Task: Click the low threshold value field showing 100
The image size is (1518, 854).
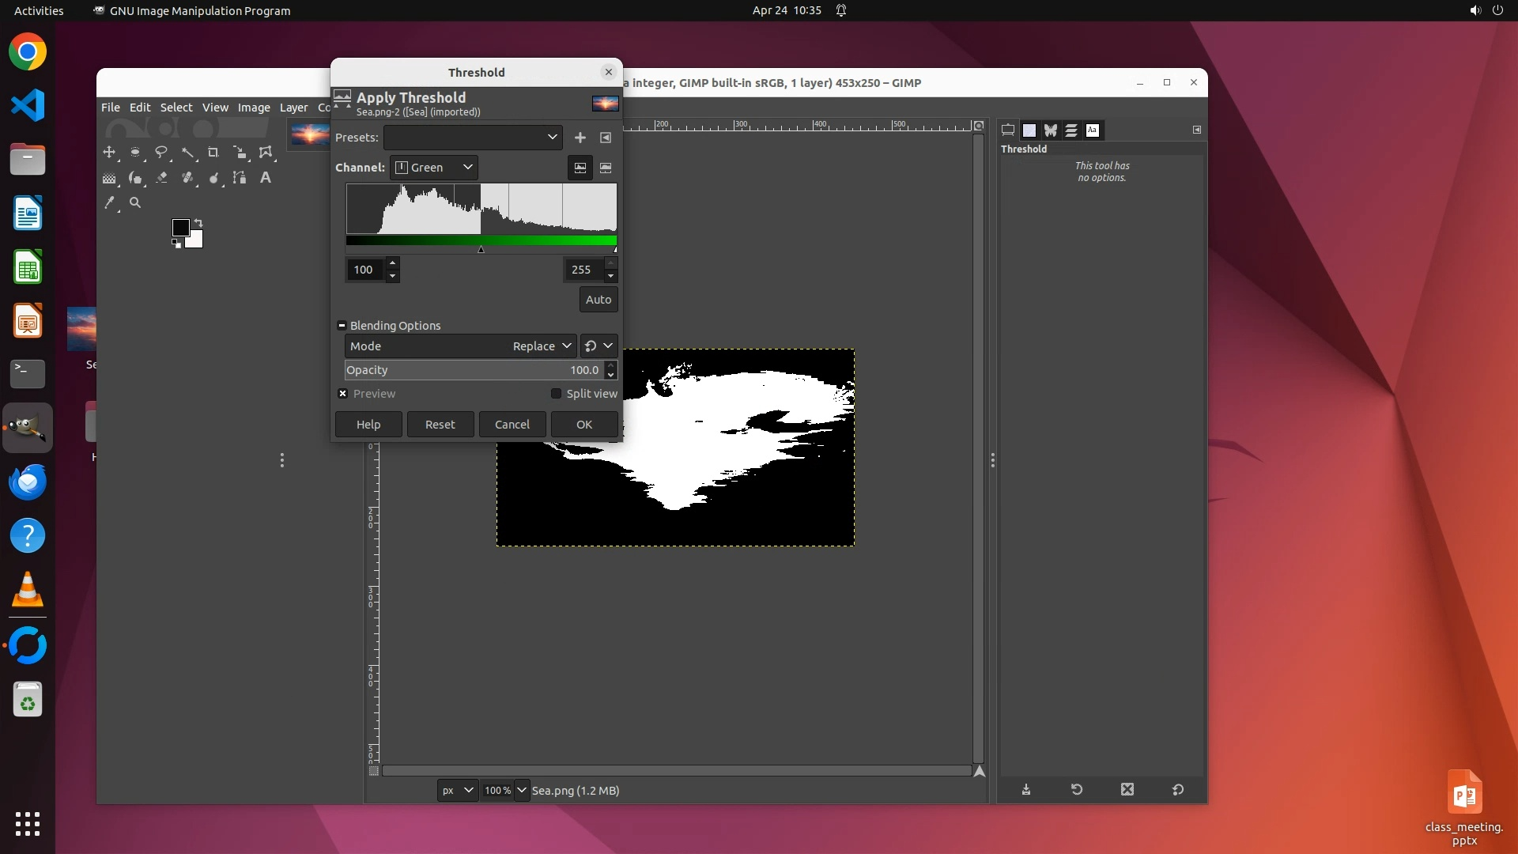Action: pos(364,270)
